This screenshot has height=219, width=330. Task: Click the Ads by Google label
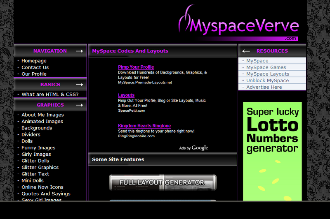(193, 148)
